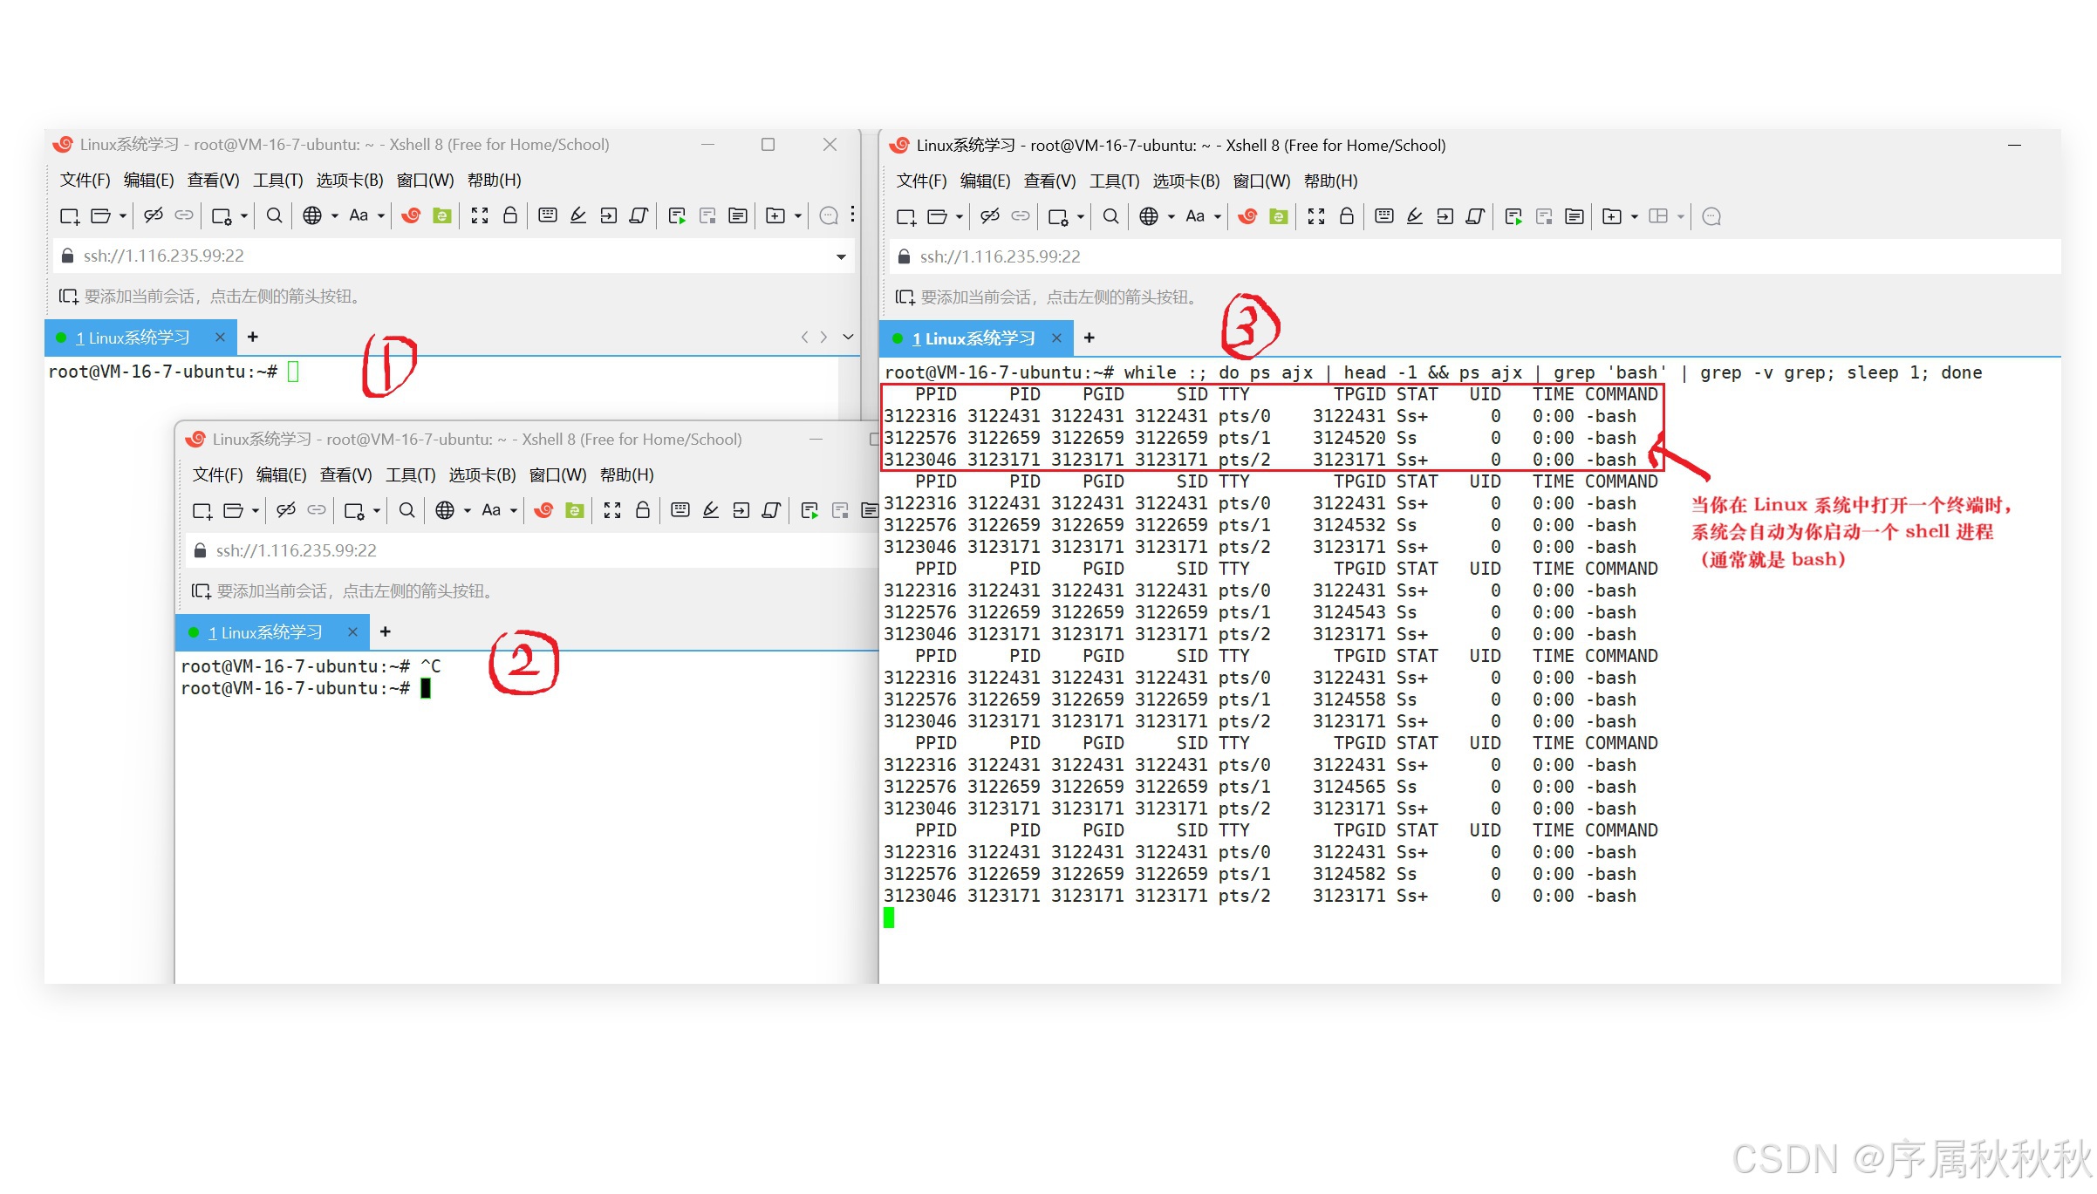Toggle fullscreen icon in window annotated 1

480,216
